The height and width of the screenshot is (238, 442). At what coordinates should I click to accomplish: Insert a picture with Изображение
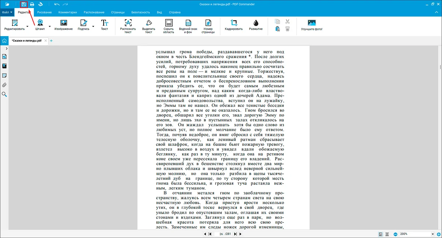click(63, 25)
